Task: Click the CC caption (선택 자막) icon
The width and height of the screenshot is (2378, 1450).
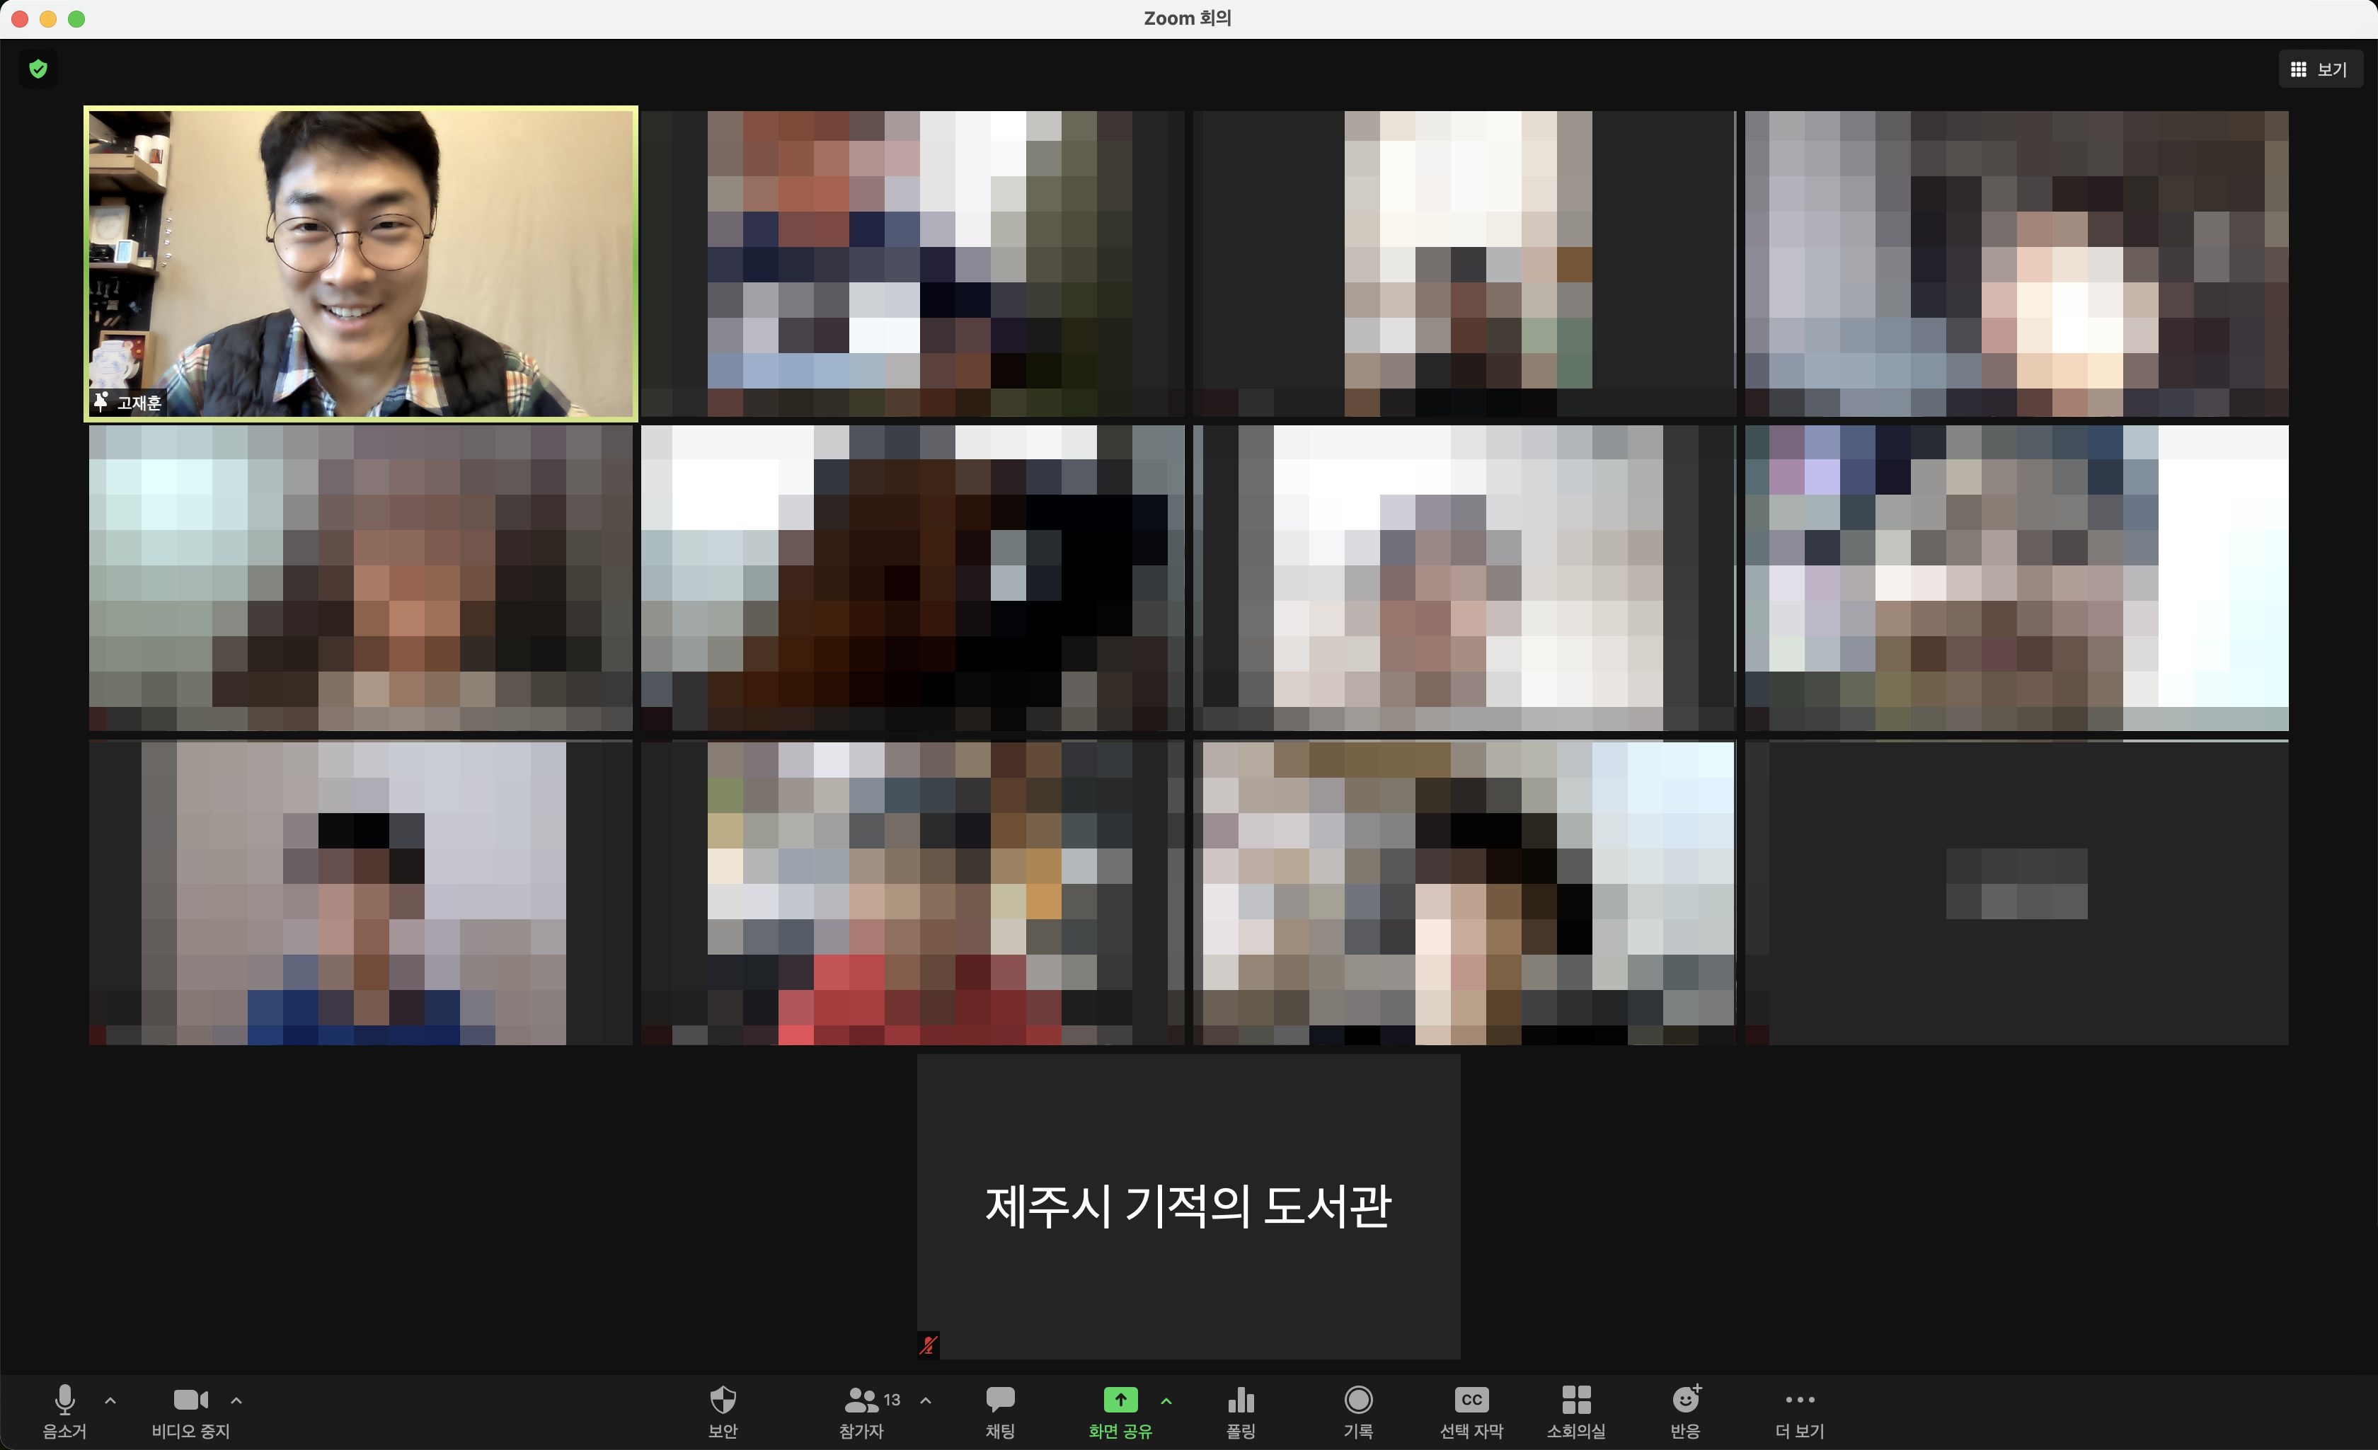Action: 1471,1400
